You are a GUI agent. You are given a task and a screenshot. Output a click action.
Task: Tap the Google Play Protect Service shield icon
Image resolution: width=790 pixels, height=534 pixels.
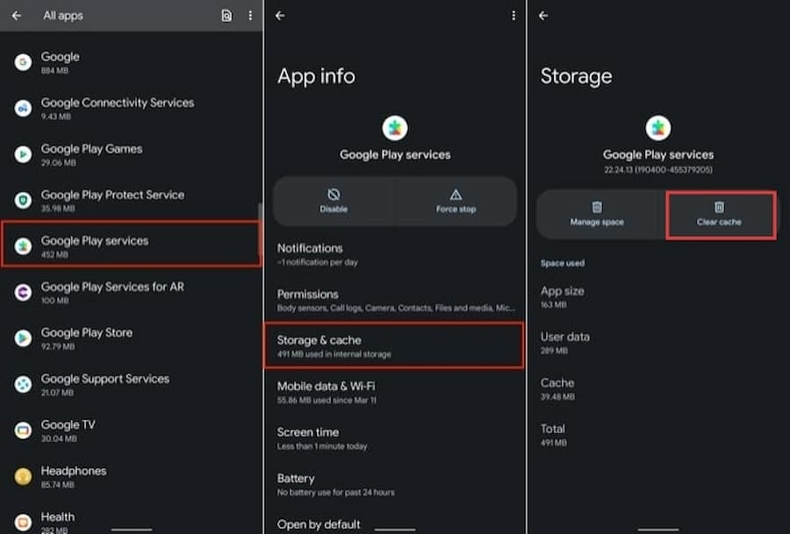(x=23, y=200)
